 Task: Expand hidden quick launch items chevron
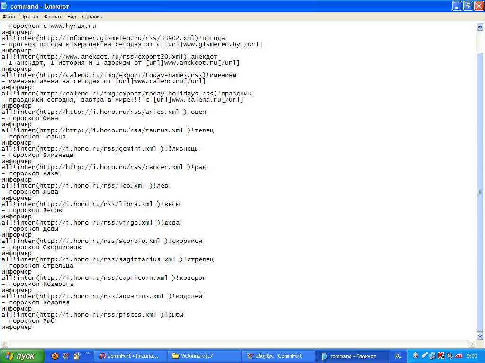88,353
